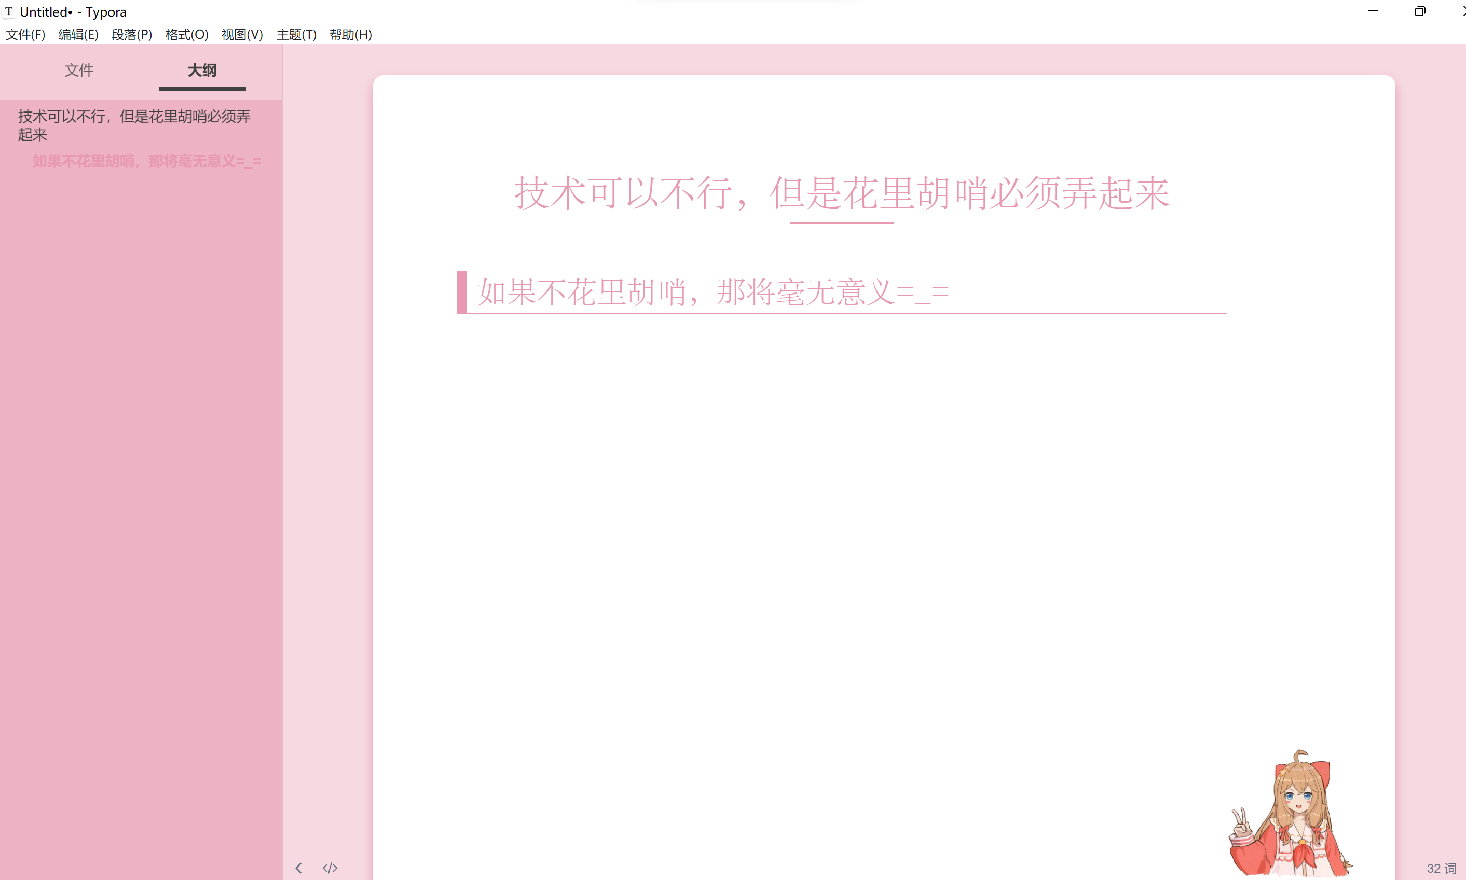The image size is (1466, 880).
Task: Switch to the 文件 sidebar tab
Action: 79,70
